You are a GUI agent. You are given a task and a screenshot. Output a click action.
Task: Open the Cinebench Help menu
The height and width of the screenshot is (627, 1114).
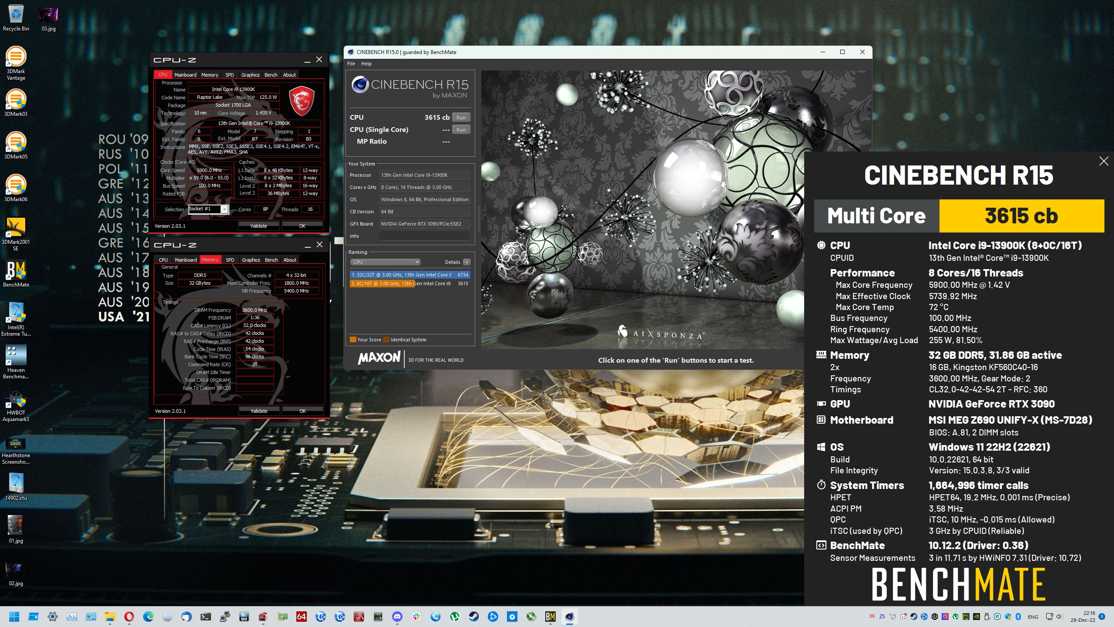366,64
